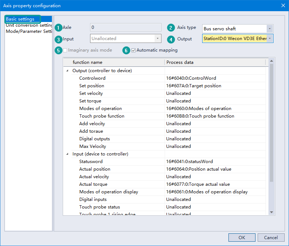Switch to Unit conversion settings page

point(29,25)
